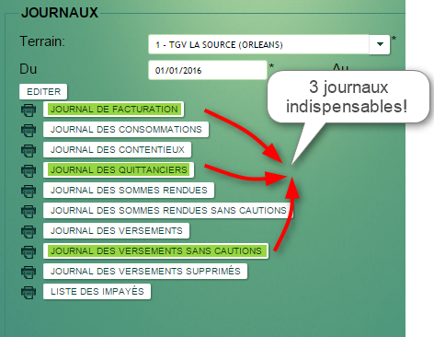Open Liste des Impayés

point(97,292)
